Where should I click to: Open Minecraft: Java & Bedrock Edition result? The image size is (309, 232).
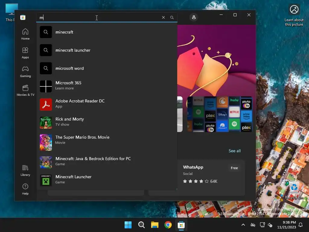[x=107, y=162]
